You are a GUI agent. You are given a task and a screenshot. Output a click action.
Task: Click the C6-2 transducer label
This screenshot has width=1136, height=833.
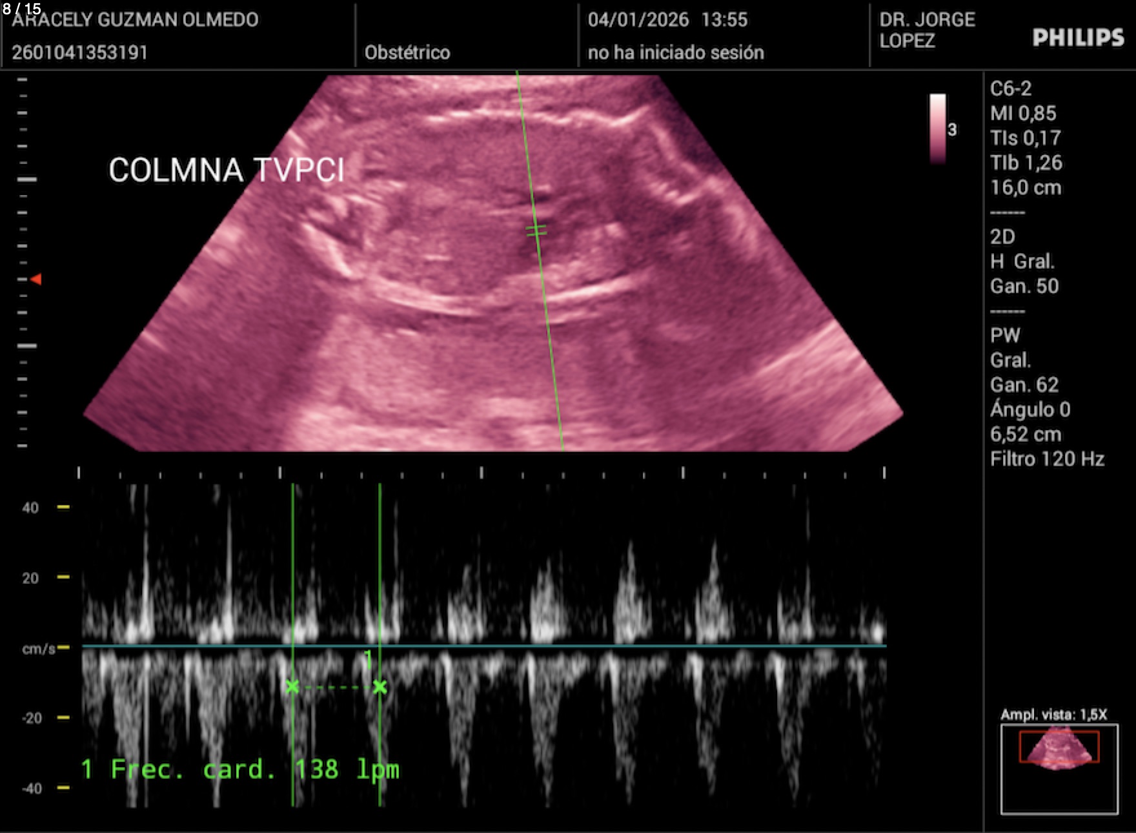1011,88
